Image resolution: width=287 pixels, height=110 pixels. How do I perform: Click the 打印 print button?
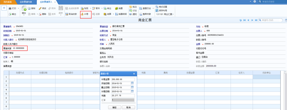coord(13,8)
